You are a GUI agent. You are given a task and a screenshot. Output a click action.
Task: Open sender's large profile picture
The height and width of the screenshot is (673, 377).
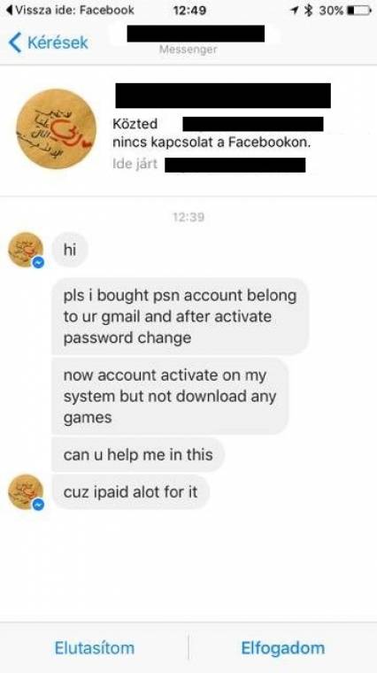(x=56, y=128)
